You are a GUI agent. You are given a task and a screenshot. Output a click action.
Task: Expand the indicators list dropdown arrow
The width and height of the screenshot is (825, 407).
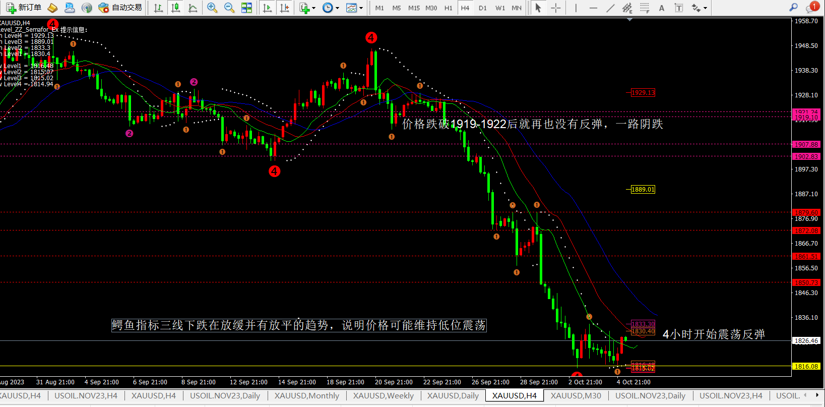point(313,8)
